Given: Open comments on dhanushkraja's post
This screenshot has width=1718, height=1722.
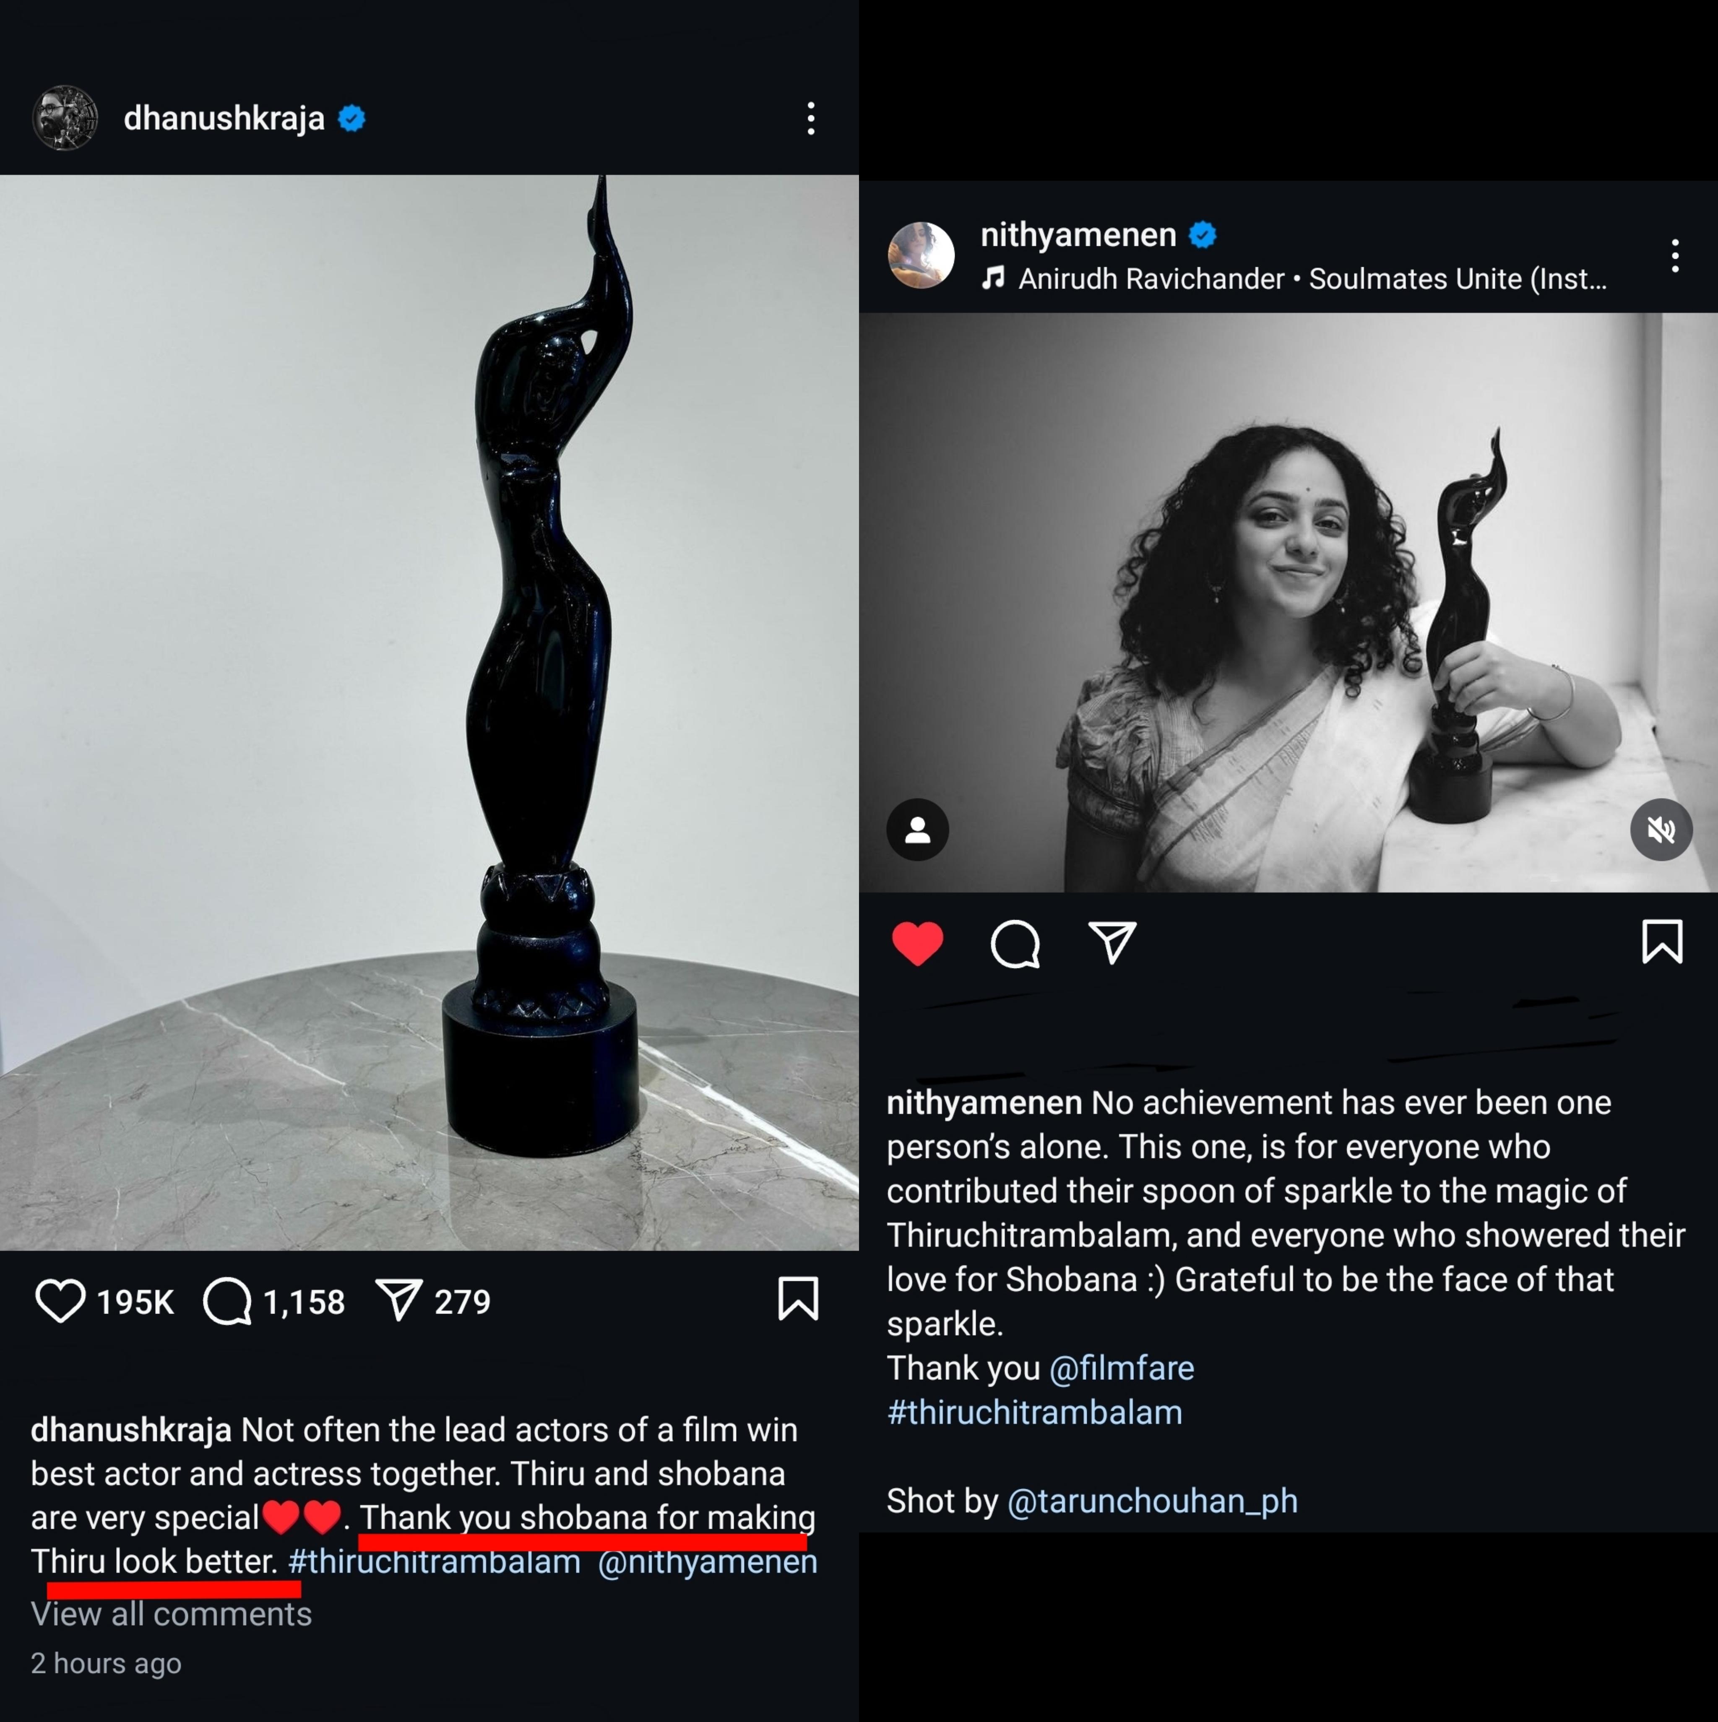Looking at the screenshot, I should [228, 1301].
